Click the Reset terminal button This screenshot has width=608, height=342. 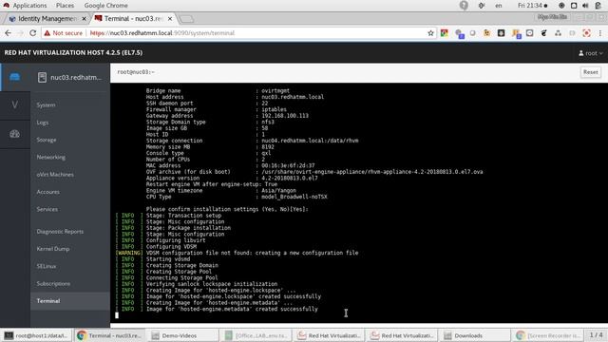coord(591,72)
